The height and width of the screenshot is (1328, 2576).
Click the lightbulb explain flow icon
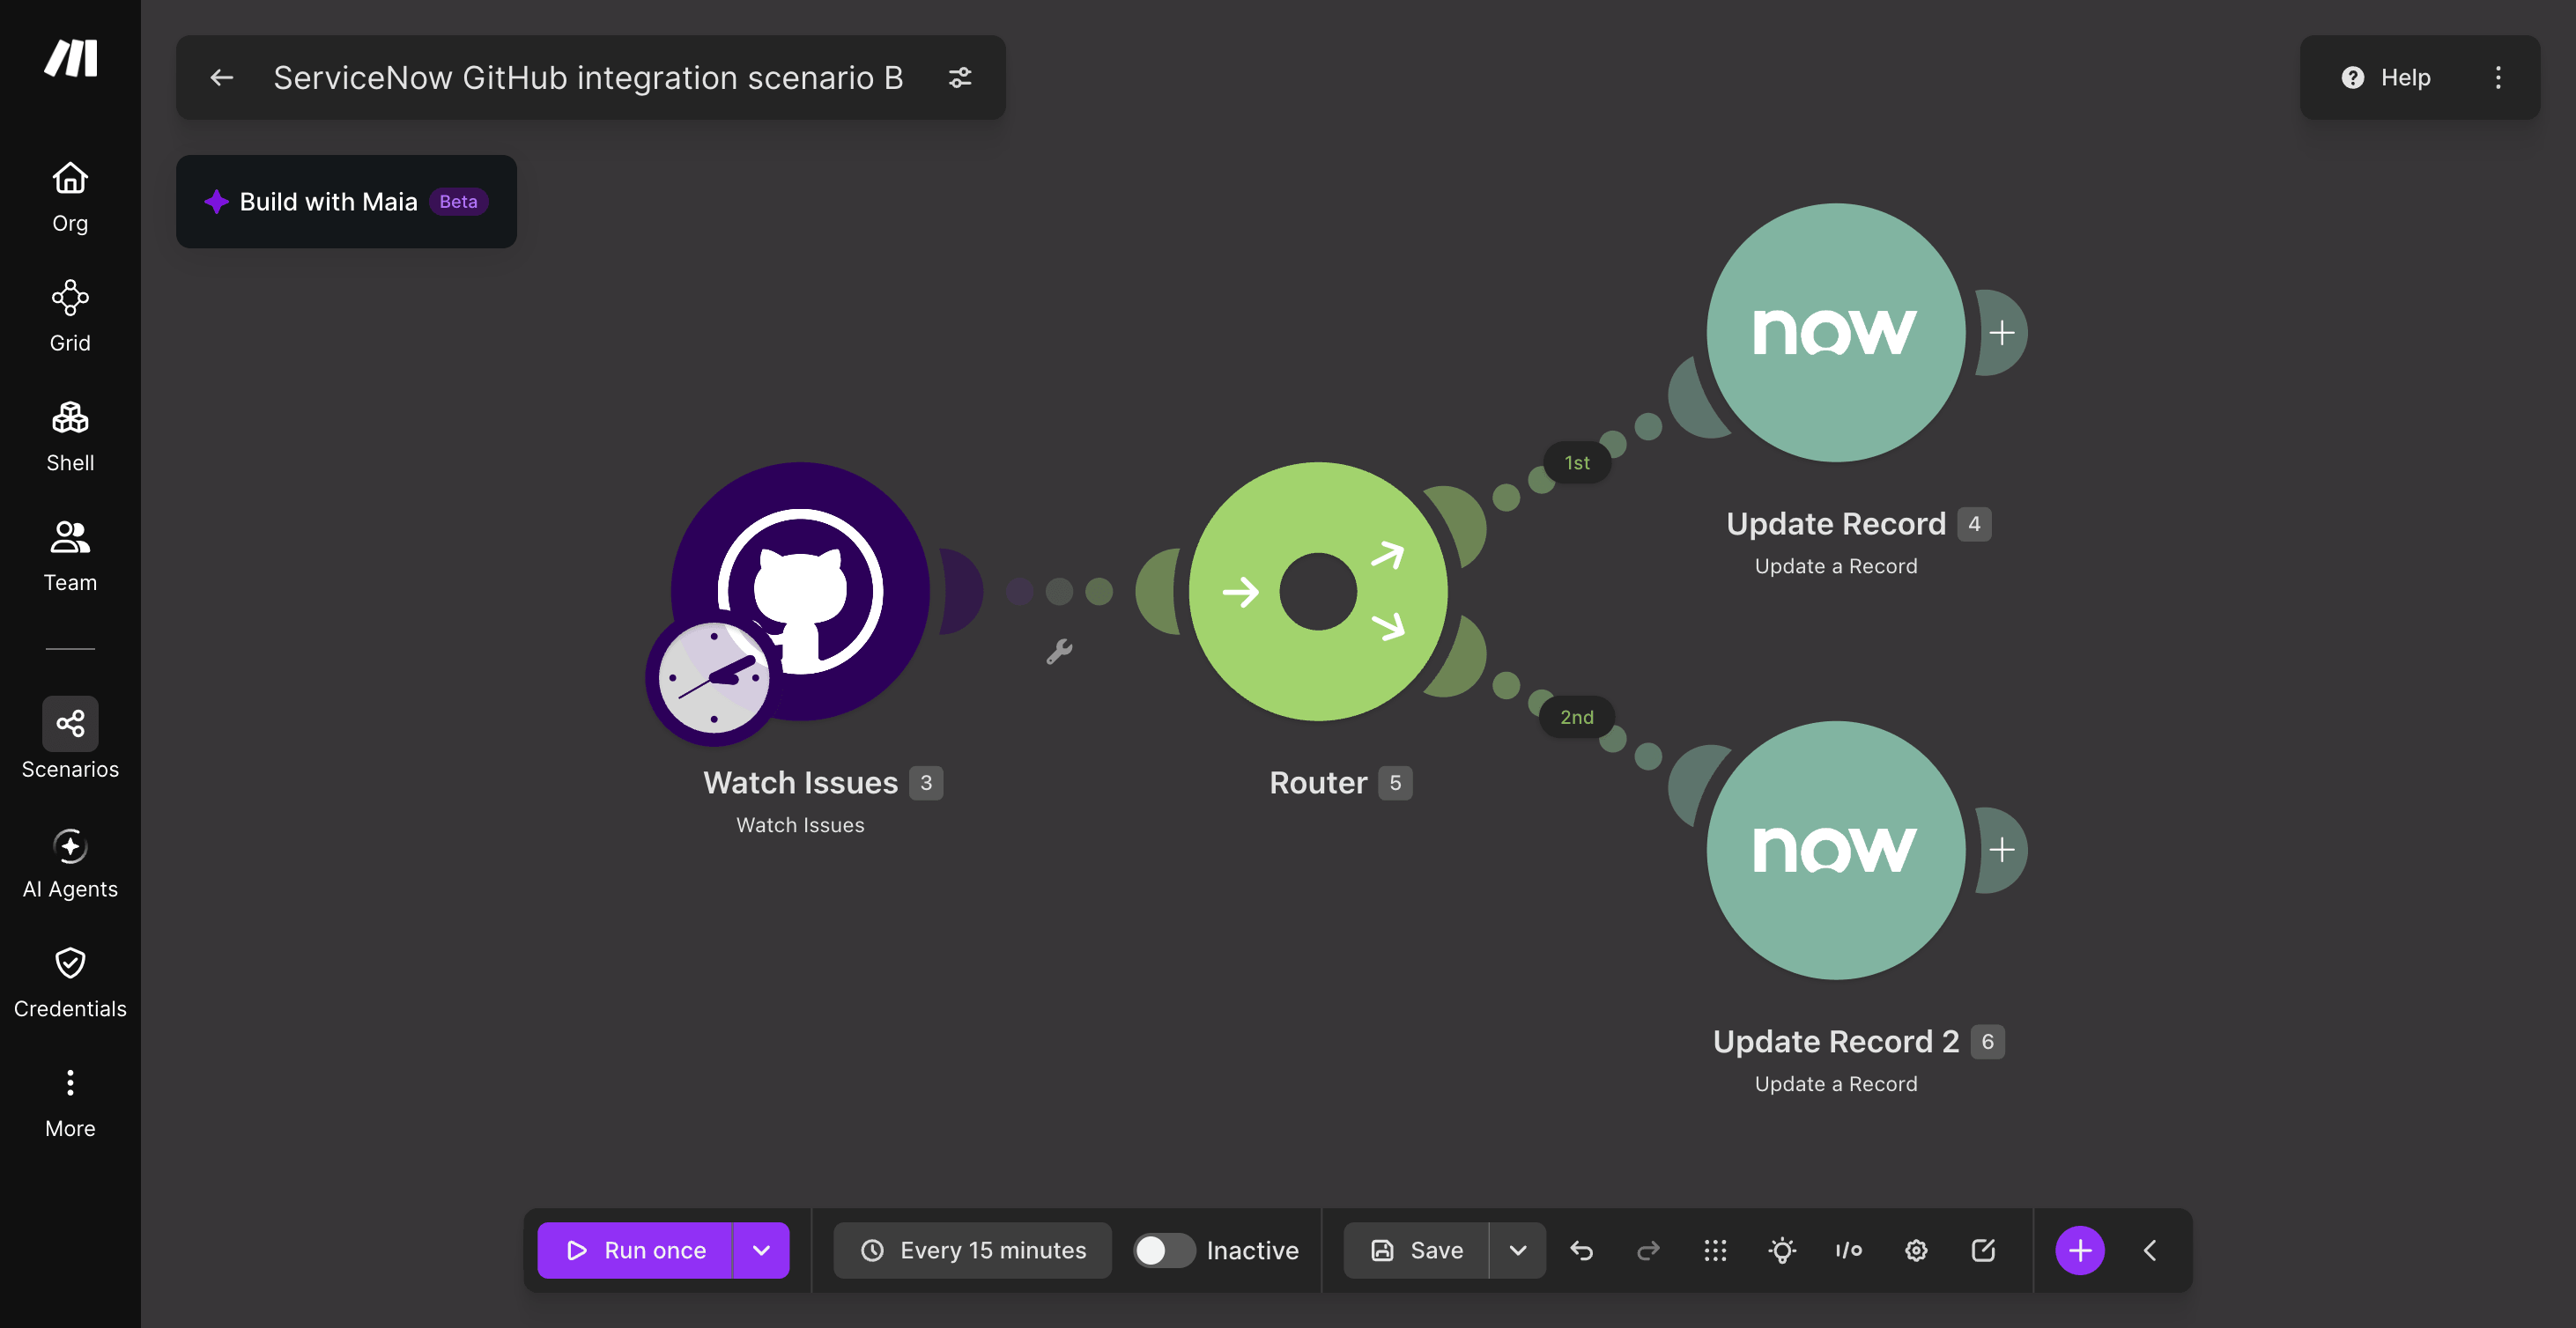click(1782, 1250)
